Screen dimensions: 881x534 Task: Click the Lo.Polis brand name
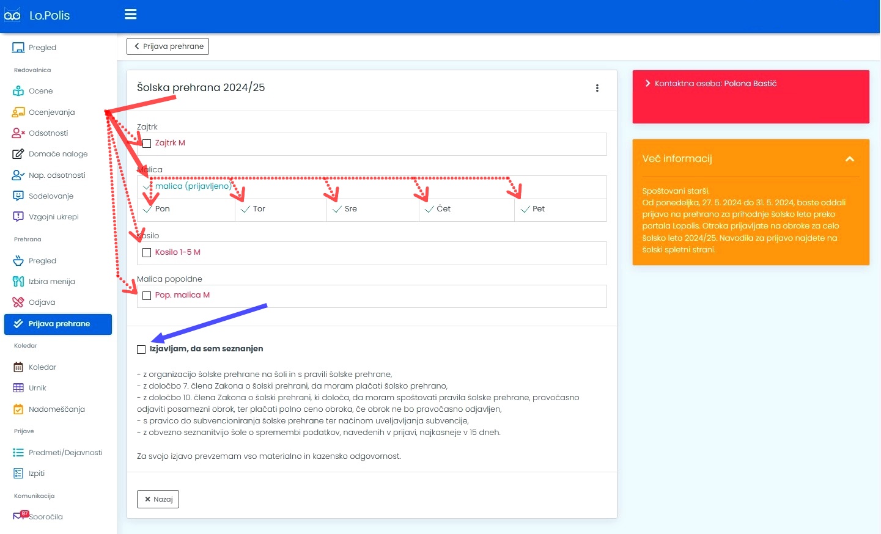[x=50, y=15]
